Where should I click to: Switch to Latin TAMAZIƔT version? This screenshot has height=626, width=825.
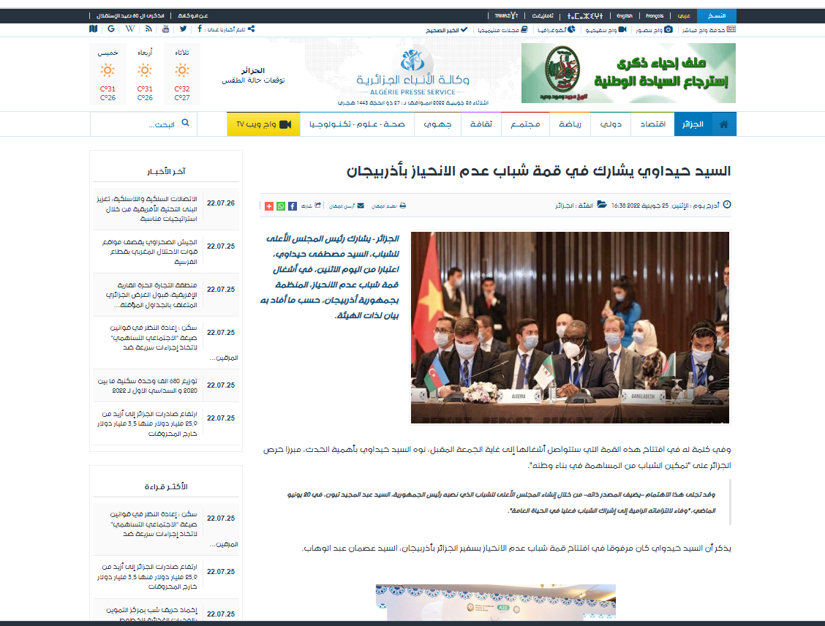[506, 16]
